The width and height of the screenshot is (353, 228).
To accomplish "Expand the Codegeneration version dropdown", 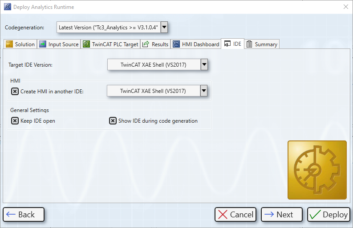I will coord(164,27).
